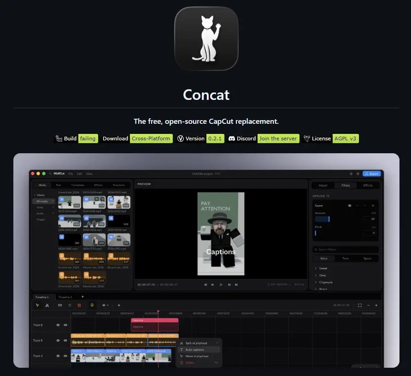This screenshot has height=376, width=411.
Task: Open the 9:16 resolution dropdown
Action: click(x=279, y=284)
